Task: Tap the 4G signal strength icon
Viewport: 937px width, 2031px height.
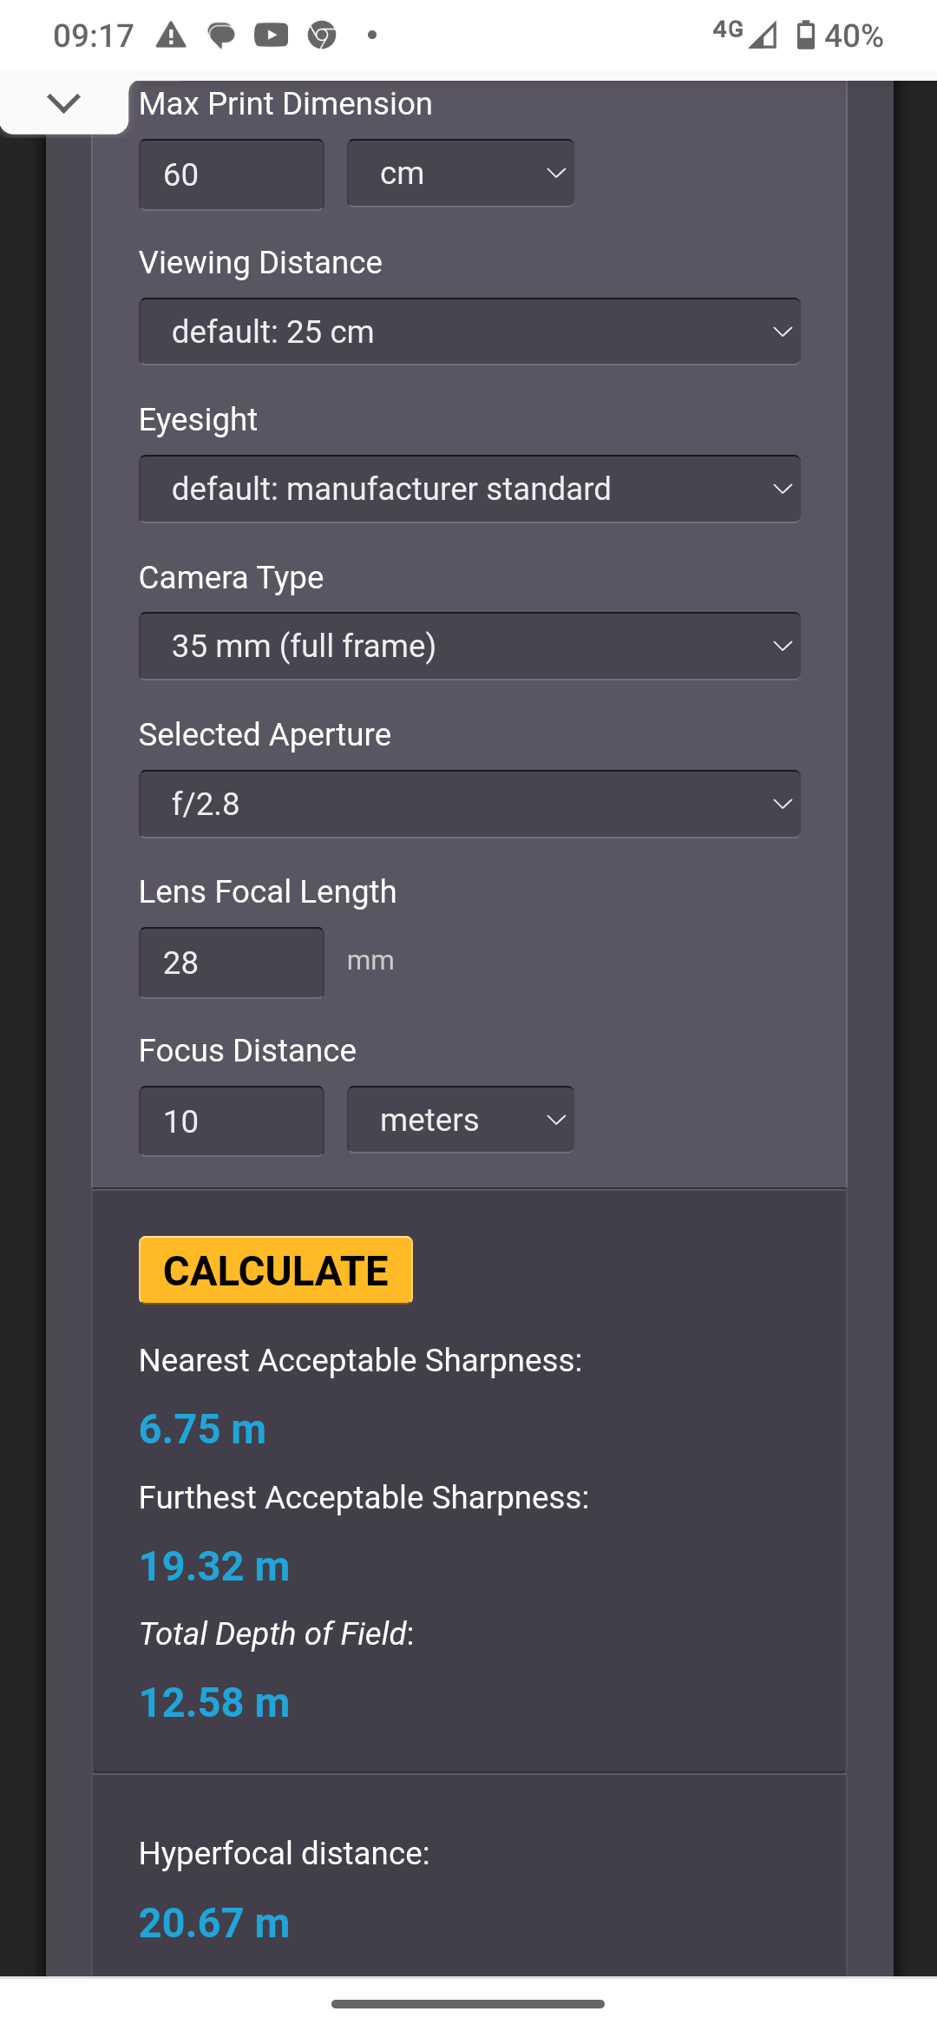Action: pyautogui.click(x=745, y=35)
